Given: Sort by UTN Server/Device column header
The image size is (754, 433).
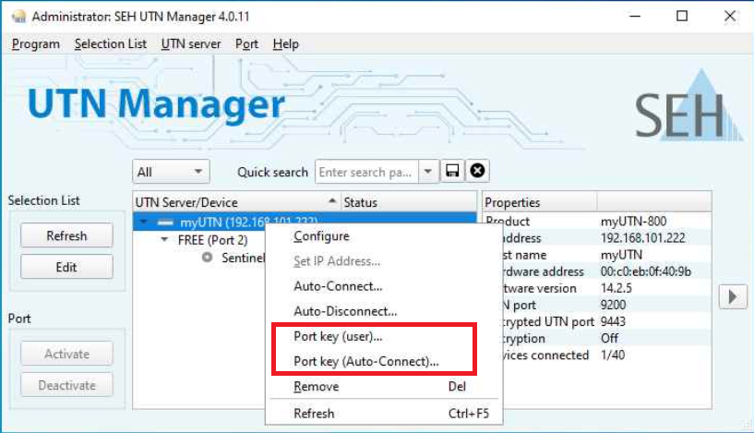Looking at the screenshot, I should (x=236, y=202).
